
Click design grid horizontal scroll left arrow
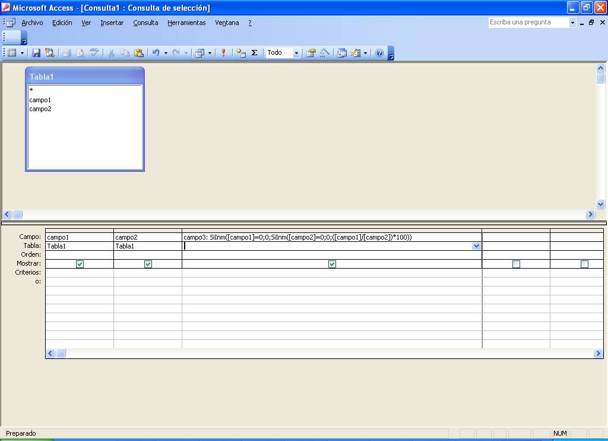[x=50, y=353]
